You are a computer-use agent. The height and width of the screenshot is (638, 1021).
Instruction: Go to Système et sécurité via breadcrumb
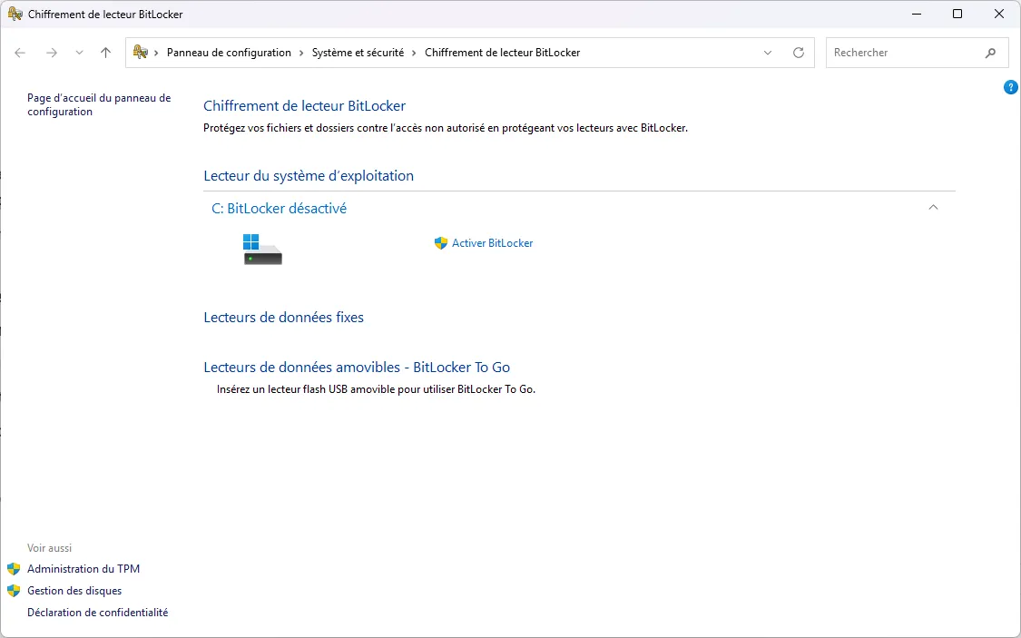358,53
